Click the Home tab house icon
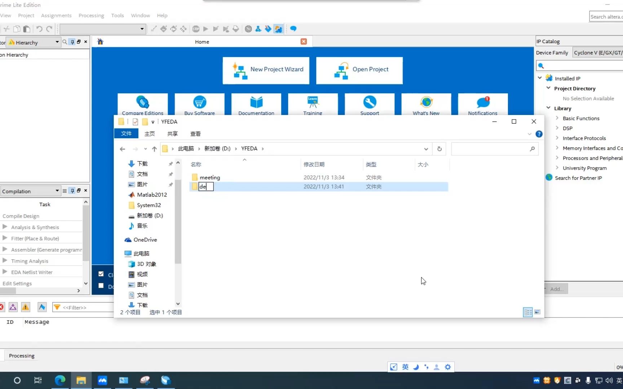The image size is (623, 389). (100, 41)
